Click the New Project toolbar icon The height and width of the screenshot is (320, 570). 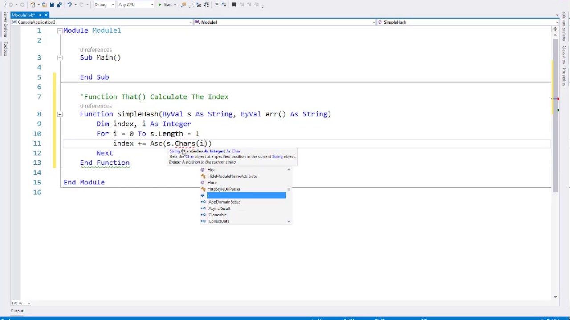[x=33, y=4]
